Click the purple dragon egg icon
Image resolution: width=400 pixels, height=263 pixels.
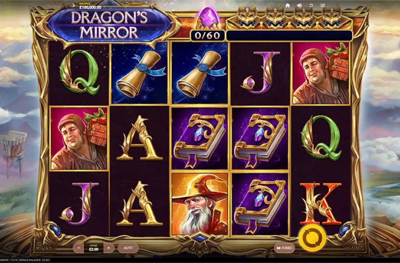coord(208,17)
